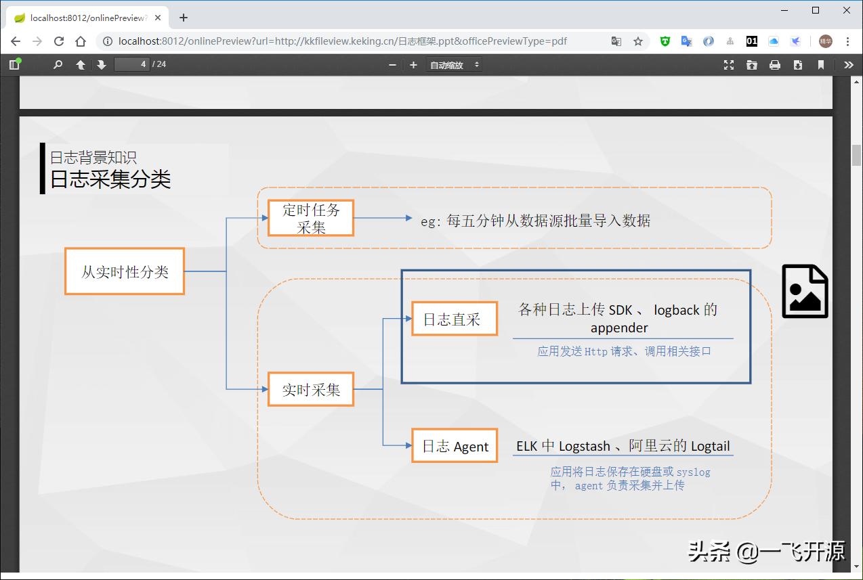Viewport: 863px width, 580px height.
Task: Go to the previous page with up arrow
Action: click(x=80, y=65)
